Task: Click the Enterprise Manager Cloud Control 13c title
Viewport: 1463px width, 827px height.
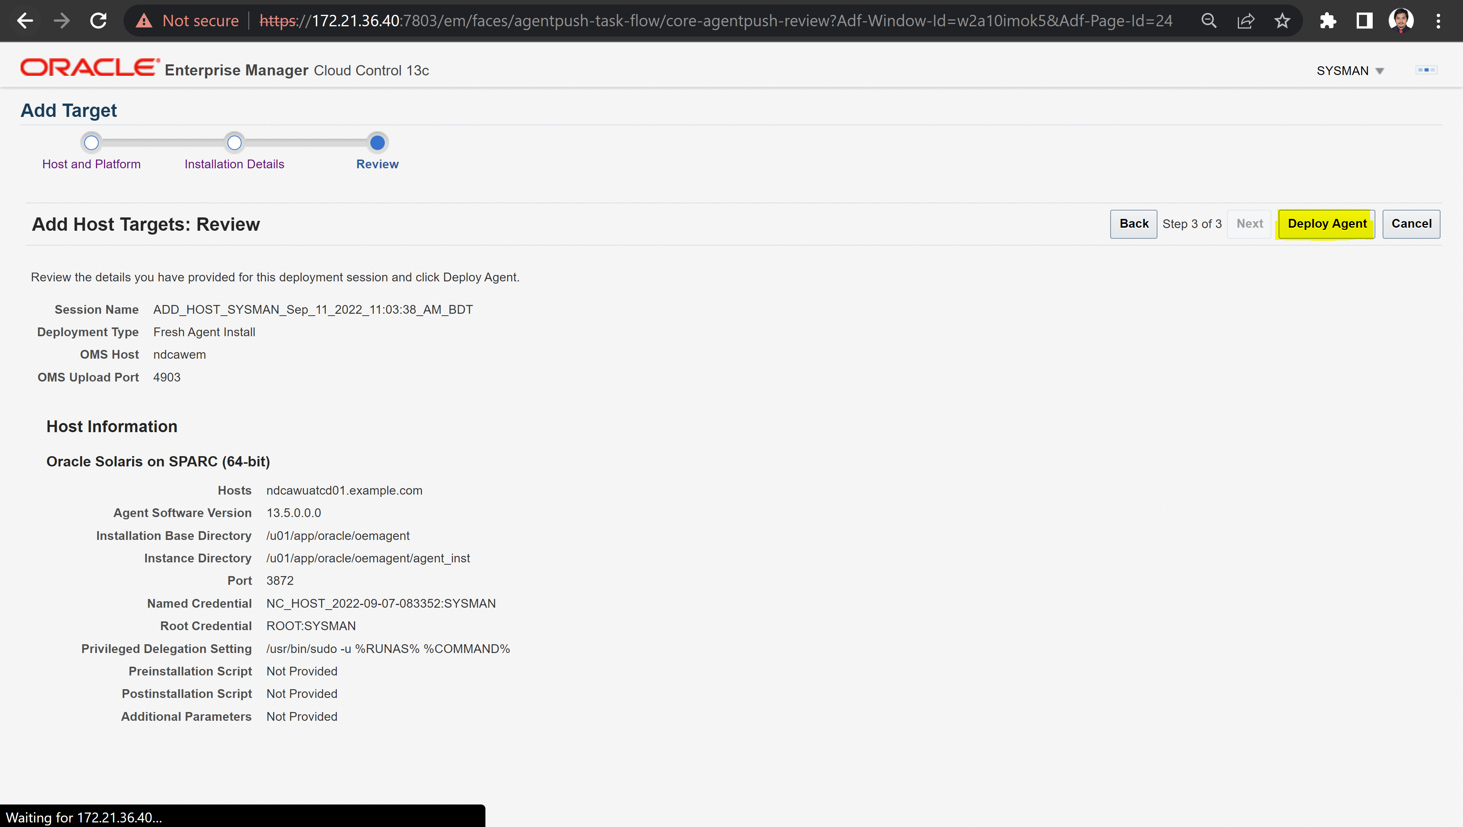Action: (296, 70)
